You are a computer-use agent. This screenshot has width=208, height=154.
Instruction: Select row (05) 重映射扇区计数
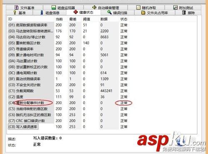coord(68,43)
